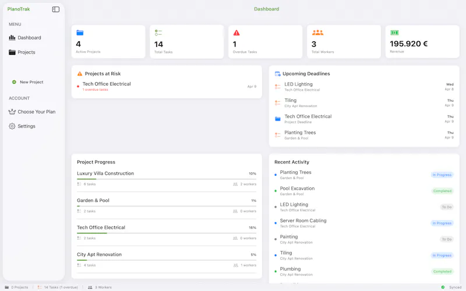466x291 pixels.
Task: Click the blue folder Active Projects icon
Action: click(x=80, y=33)
